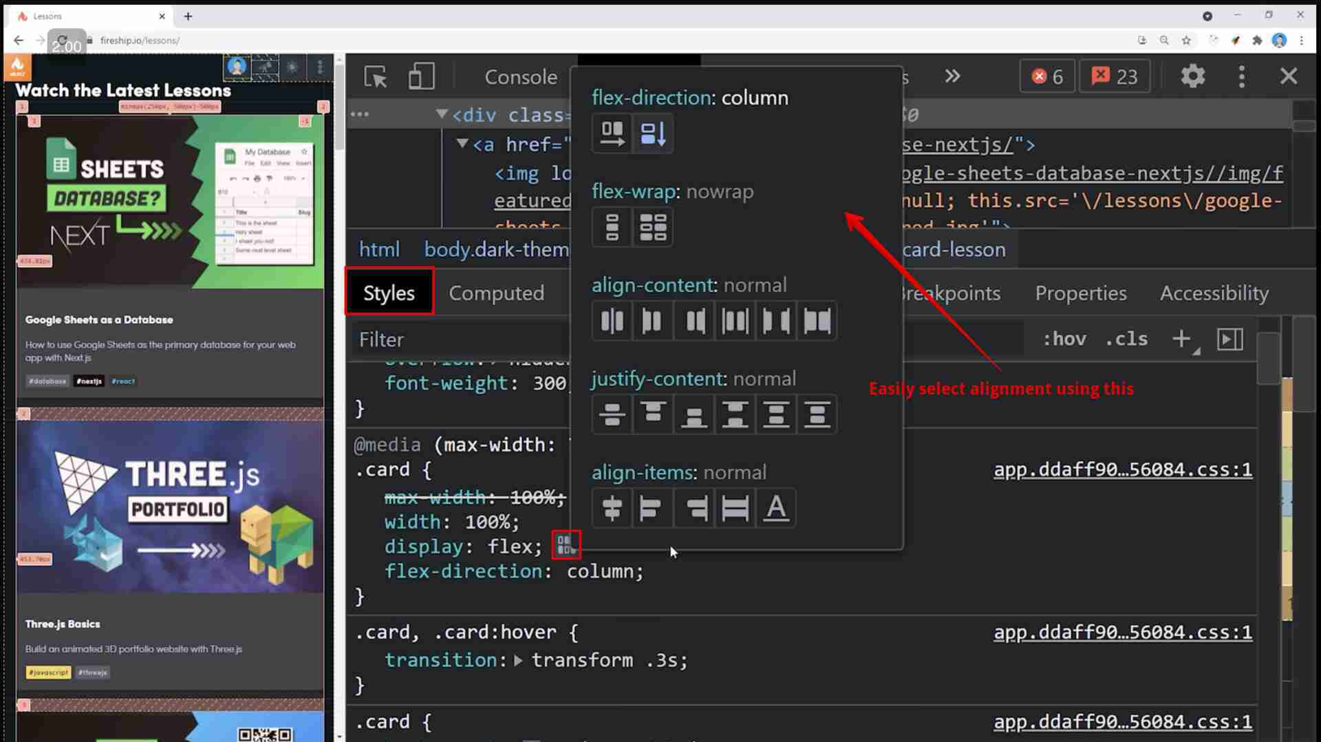The image size is (1321, 742).
Task: Set align-items to baseline
Action: click(x=776, y=508)
